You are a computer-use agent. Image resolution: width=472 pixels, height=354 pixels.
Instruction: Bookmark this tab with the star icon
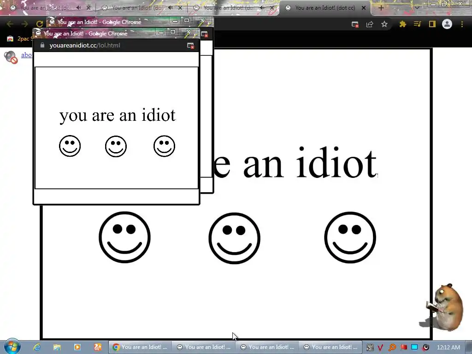coord(384,24)
